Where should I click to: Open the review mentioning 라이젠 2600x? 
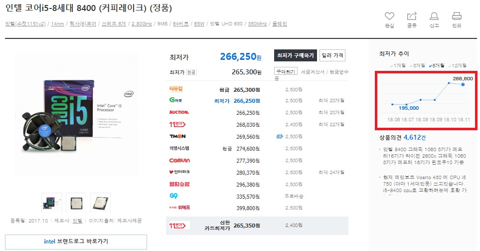(424, 156)
